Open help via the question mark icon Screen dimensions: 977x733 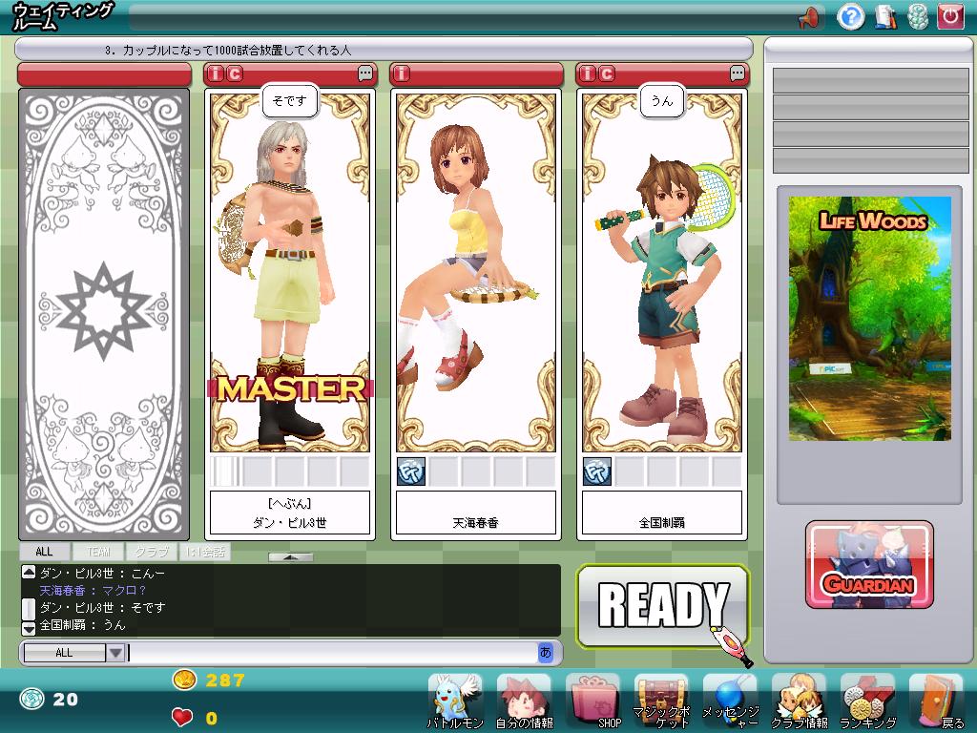850,16
